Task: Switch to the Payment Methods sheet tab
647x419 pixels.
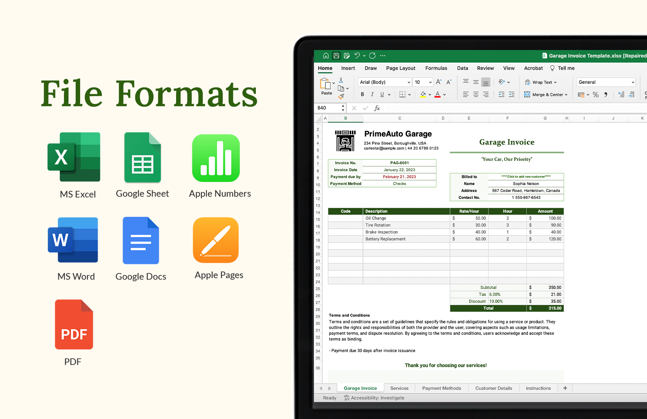Action: (442, 388)
